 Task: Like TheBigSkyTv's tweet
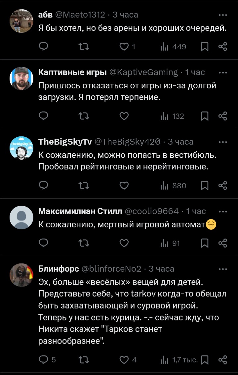click(124, 186)
